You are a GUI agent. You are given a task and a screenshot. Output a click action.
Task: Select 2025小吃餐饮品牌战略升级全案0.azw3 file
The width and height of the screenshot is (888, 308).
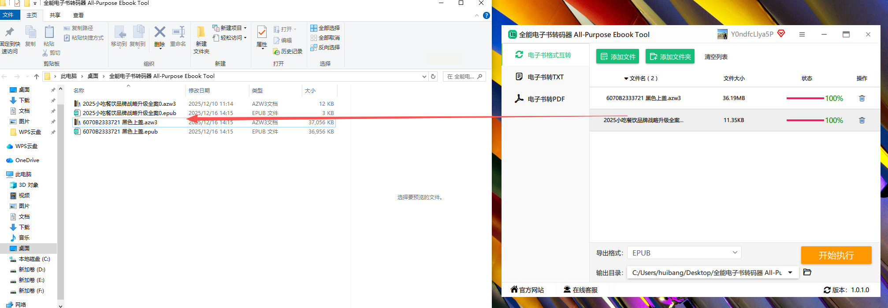click(129, 104)
